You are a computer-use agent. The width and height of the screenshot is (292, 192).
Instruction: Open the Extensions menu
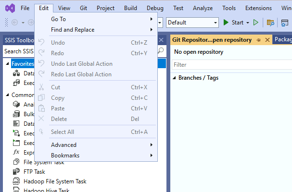(258, 8)
